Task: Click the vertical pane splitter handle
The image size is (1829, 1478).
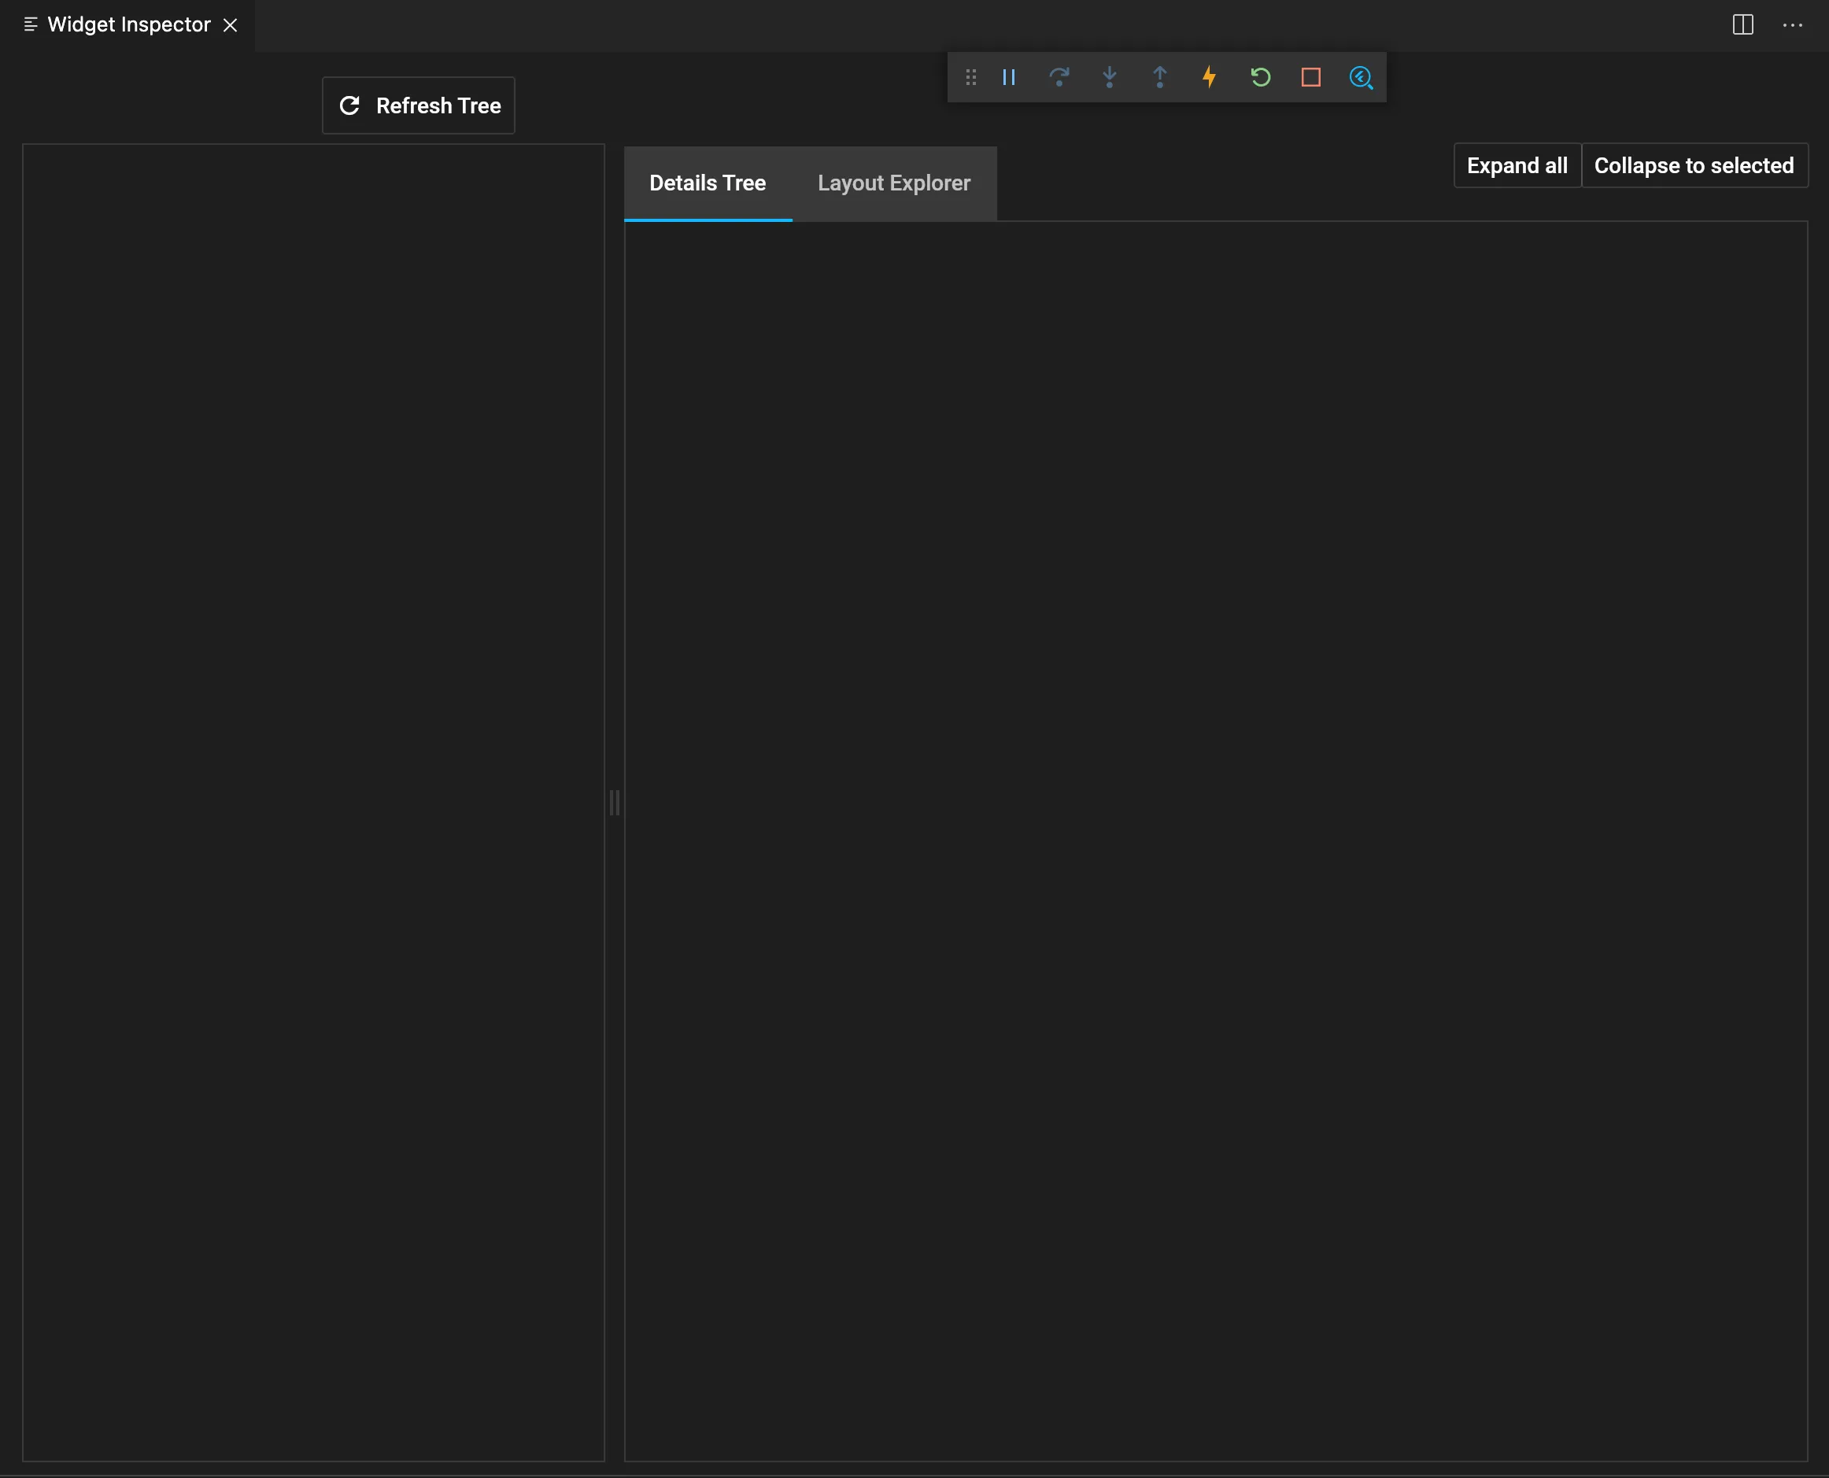Action: 615,802
